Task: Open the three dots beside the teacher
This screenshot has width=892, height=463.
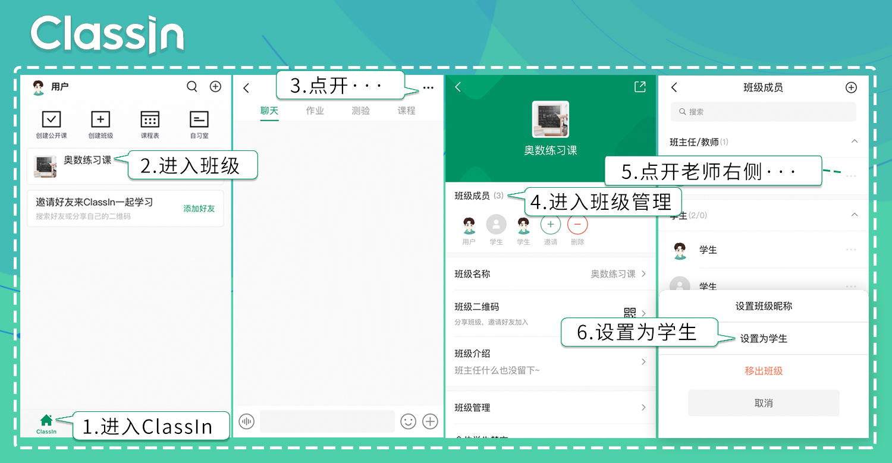Action: click(x=852, y=176)
